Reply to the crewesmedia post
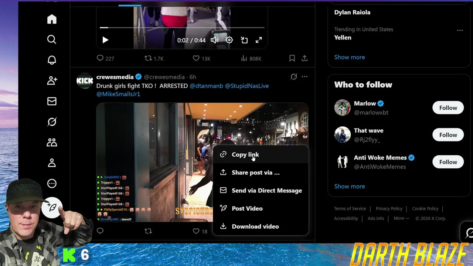473x266 pixels. tap(100, 231)
